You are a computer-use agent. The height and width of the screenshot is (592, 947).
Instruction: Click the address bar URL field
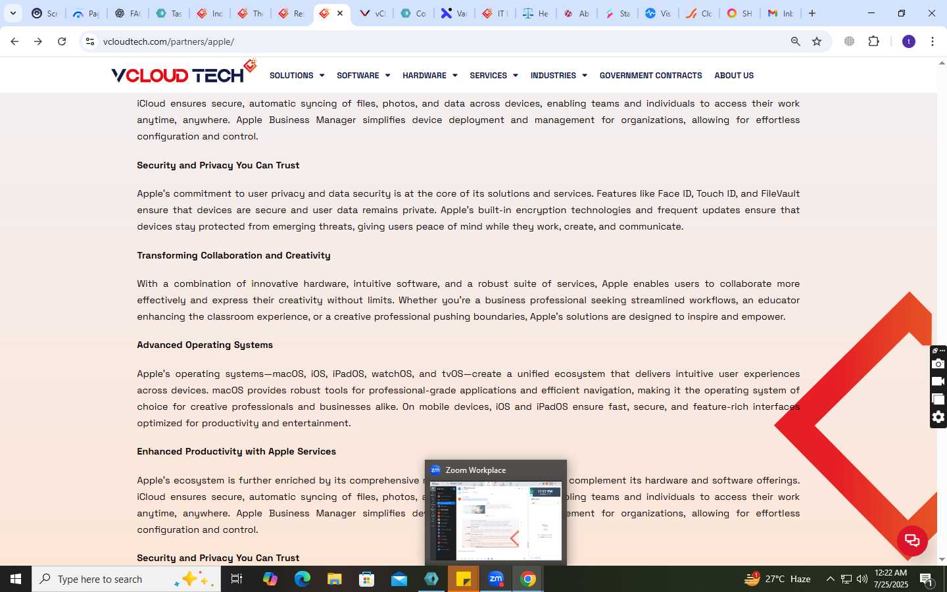(441, 41)
